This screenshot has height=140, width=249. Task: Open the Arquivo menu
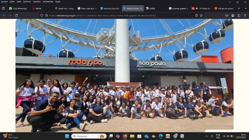pos(4,1)
